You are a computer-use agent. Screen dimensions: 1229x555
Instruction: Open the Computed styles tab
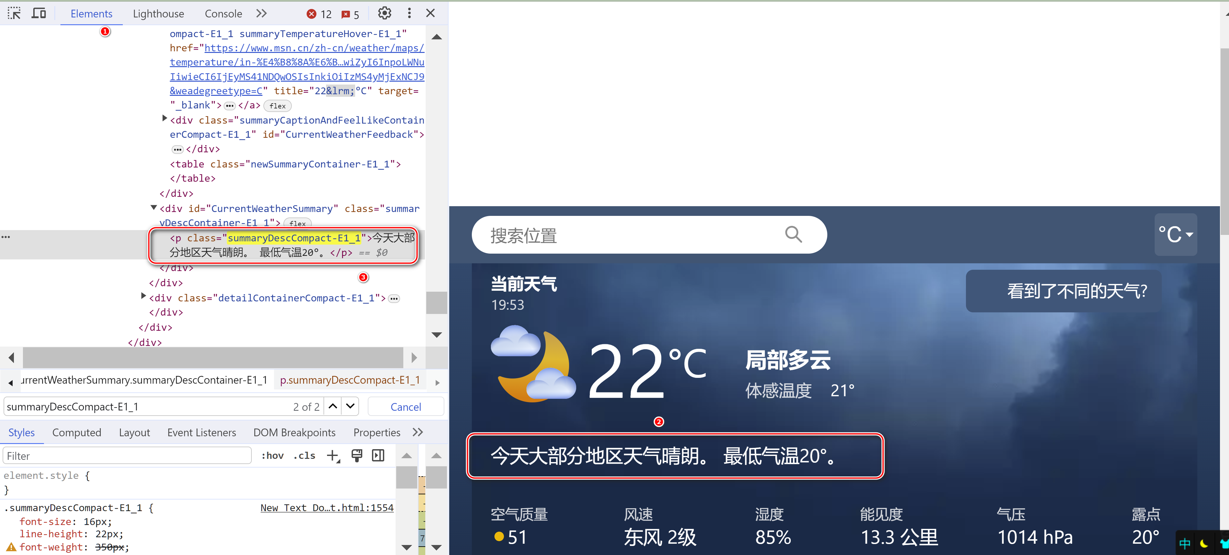[x=76, y=433]
